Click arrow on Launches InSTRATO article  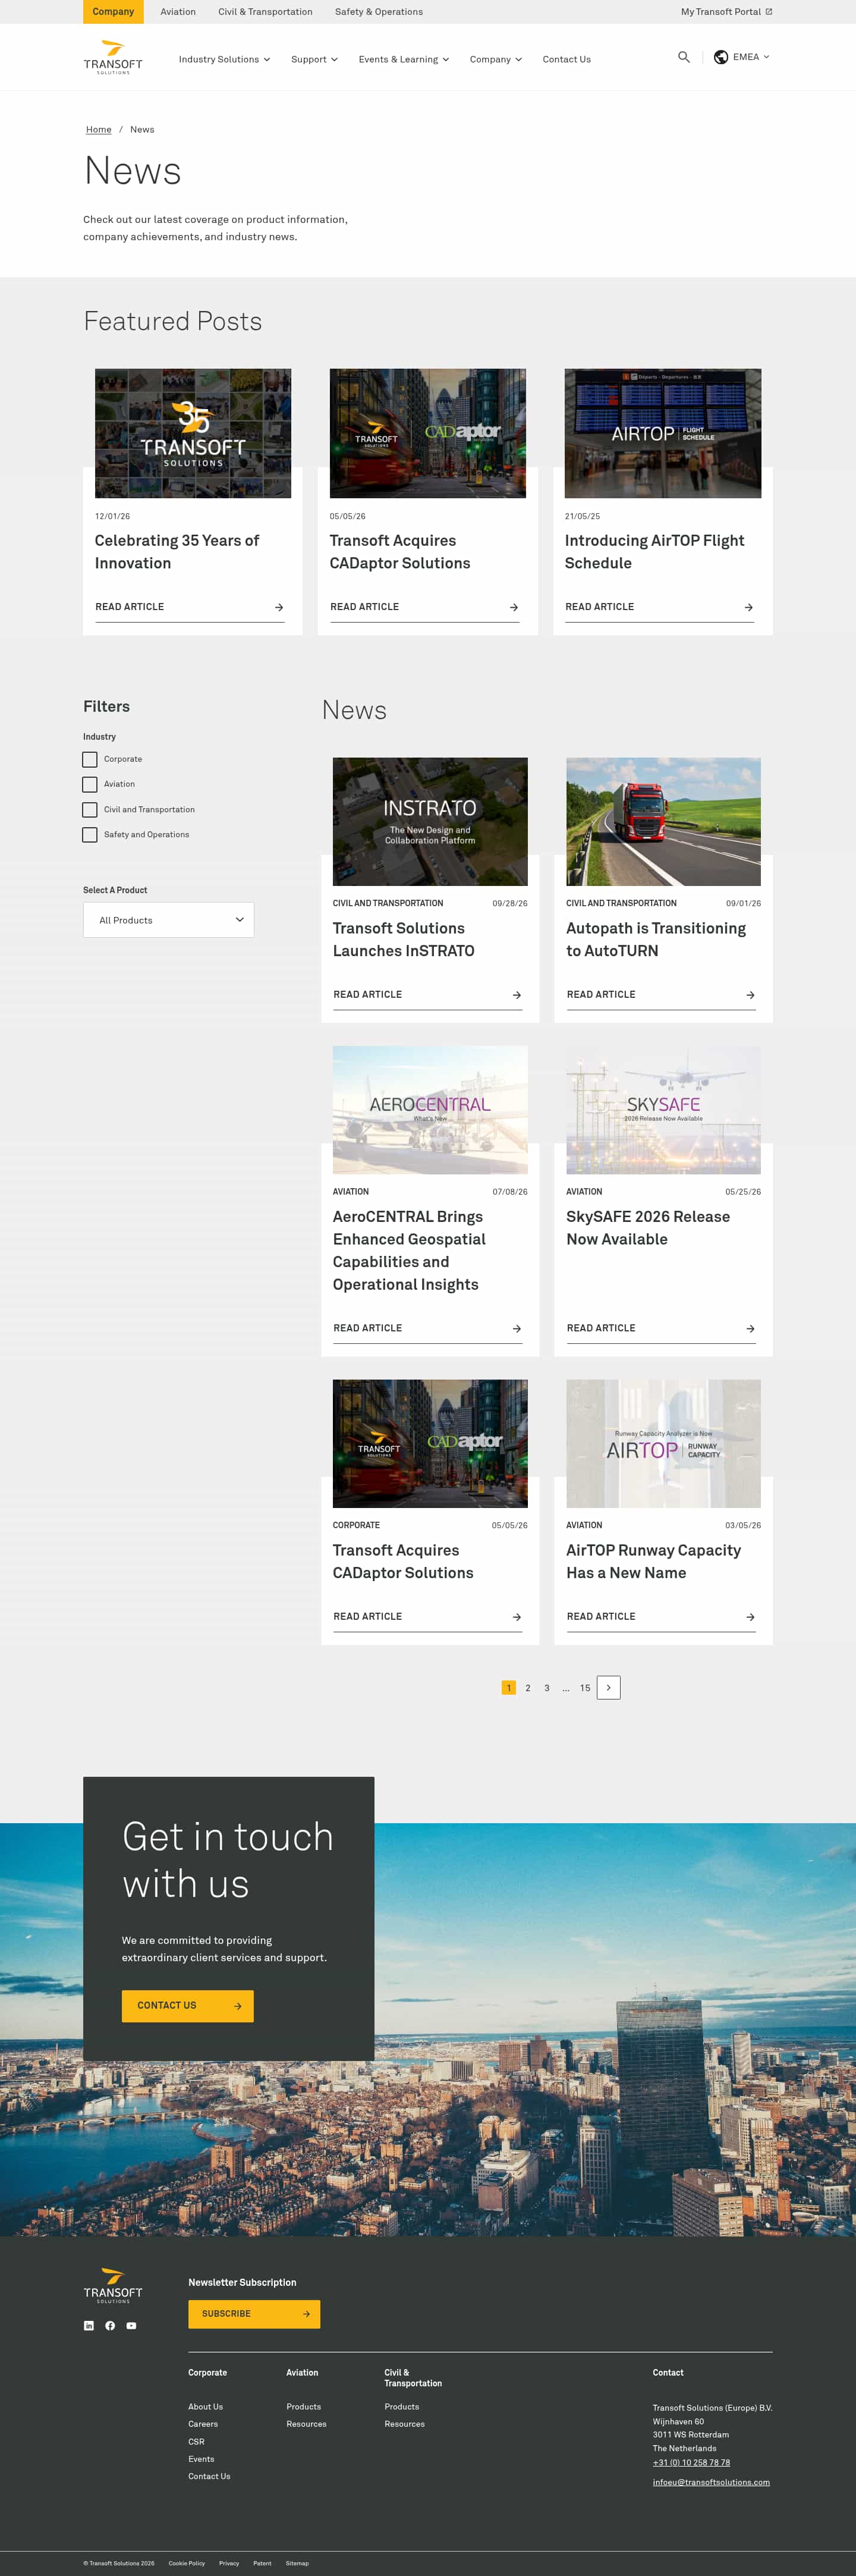(x=517, y=995)
